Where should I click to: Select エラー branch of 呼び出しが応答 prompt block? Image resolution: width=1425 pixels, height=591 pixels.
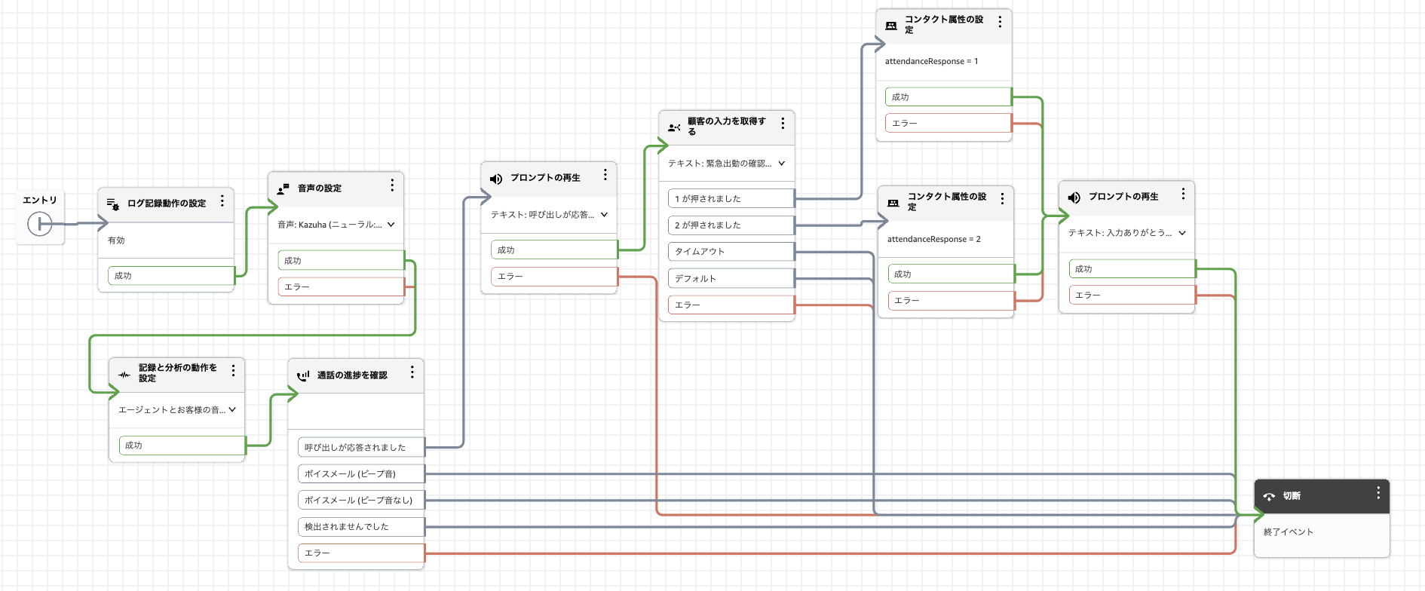554,277
